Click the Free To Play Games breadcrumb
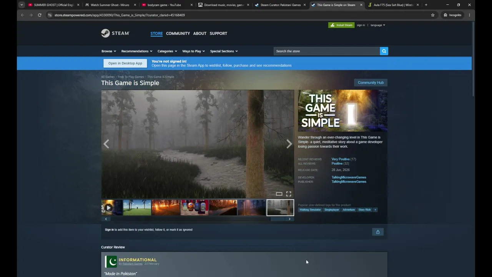492x277 pixels. [131, 77]
